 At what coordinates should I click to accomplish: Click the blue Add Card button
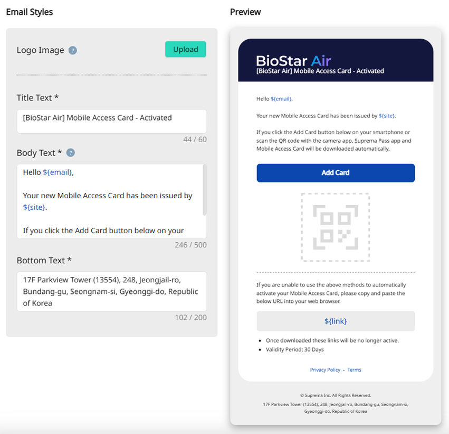pos(336,173)
